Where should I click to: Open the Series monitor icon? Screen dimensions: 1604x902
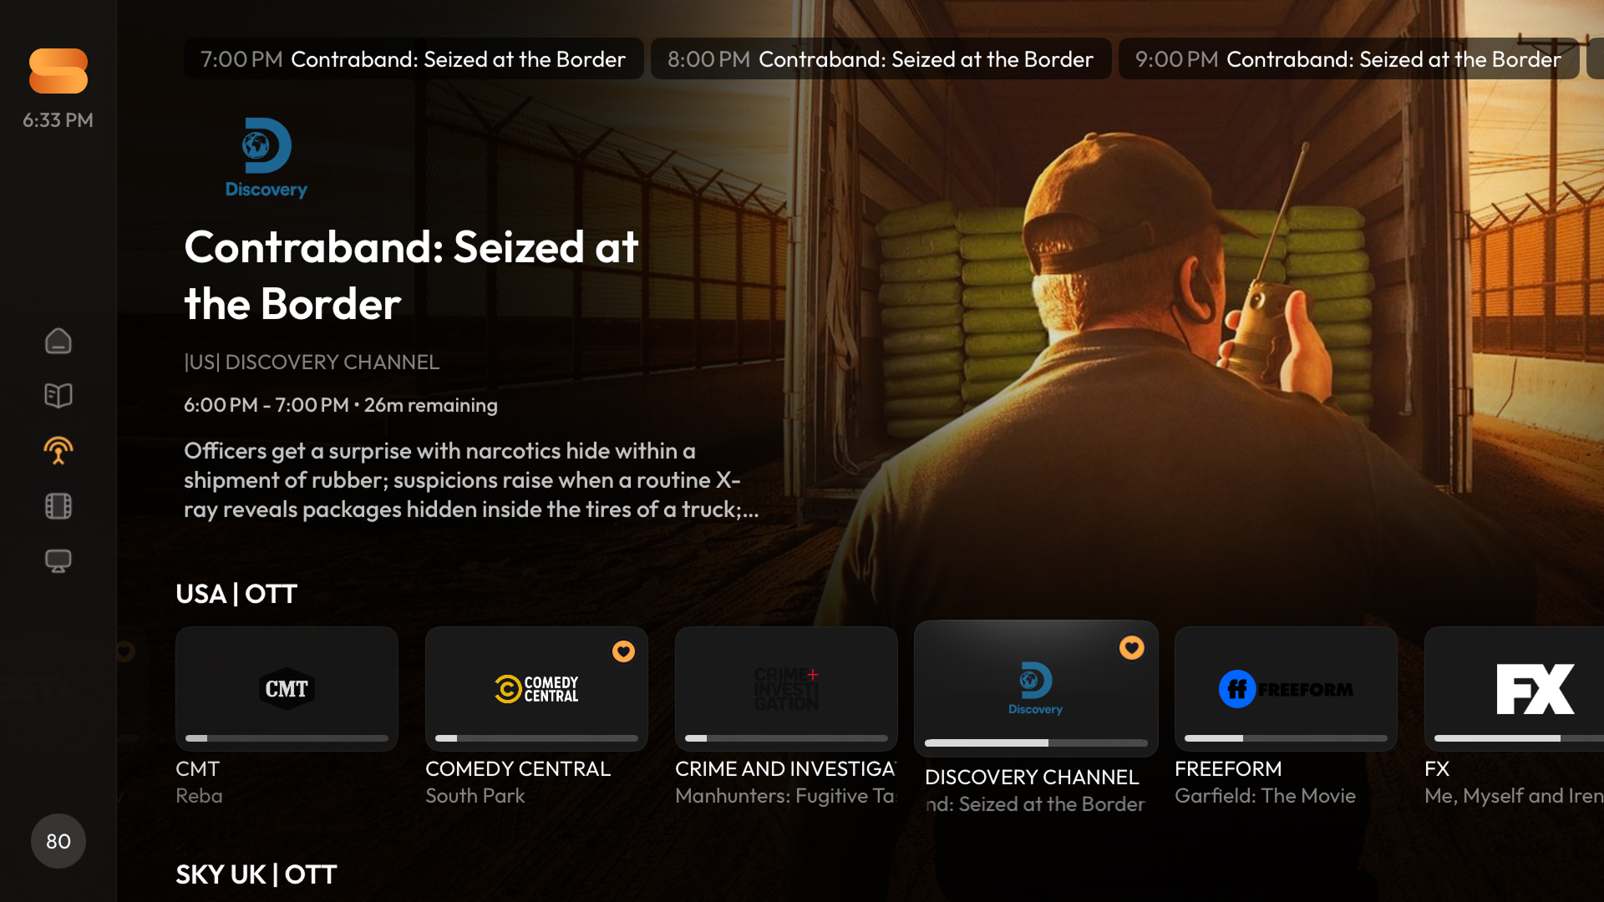click(58, 560)
